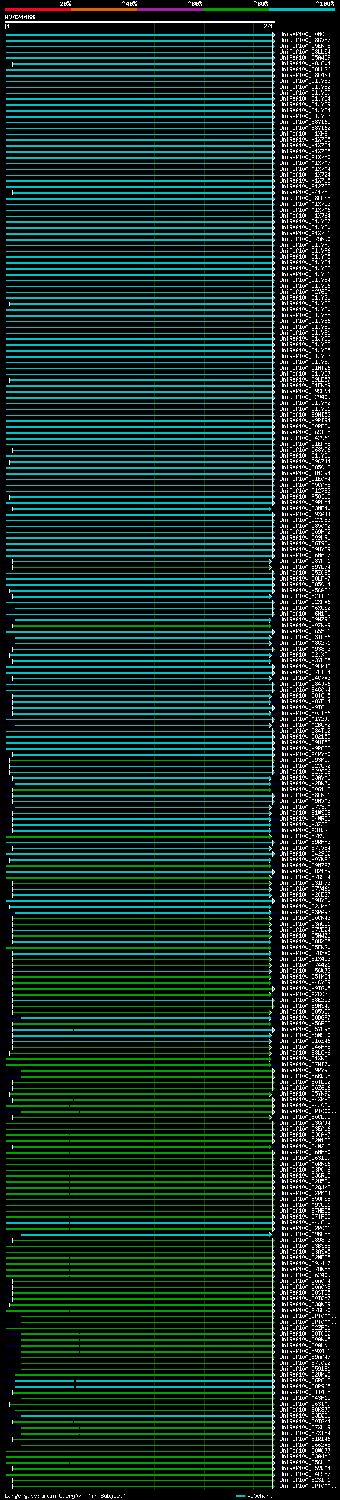Click the cyan ~100% identity legend segment

click(x=302, y=10)
